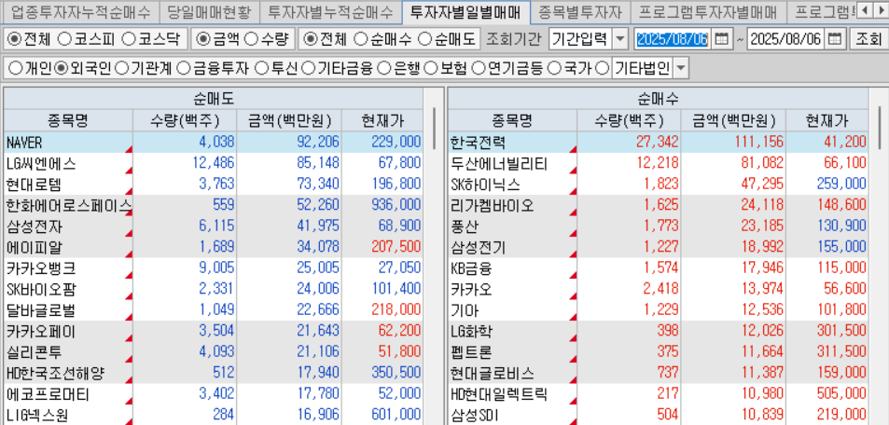Screen dimensions: 889x425
Task: Switch to 당일매매현황 tab
Action: 209,11
